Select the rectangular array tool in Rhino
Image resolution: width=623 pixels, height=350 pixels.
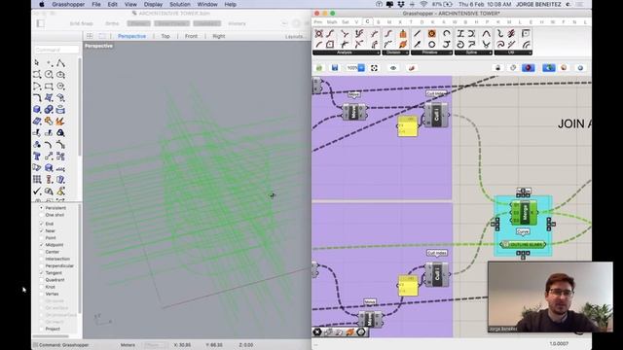[37, 179]
